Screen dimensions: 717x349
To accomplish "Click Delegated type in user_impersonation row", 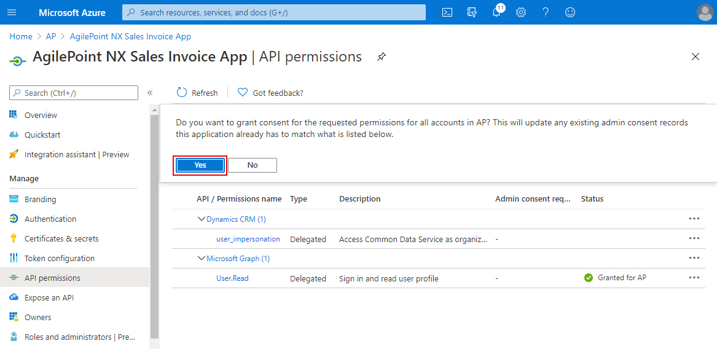I will coord(308,239).
